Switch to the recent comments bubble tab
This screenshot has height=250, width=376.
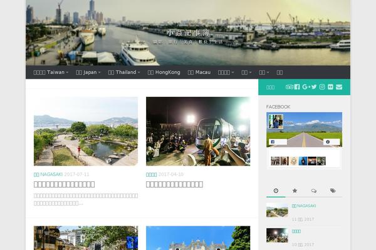(x=314, y=191)
